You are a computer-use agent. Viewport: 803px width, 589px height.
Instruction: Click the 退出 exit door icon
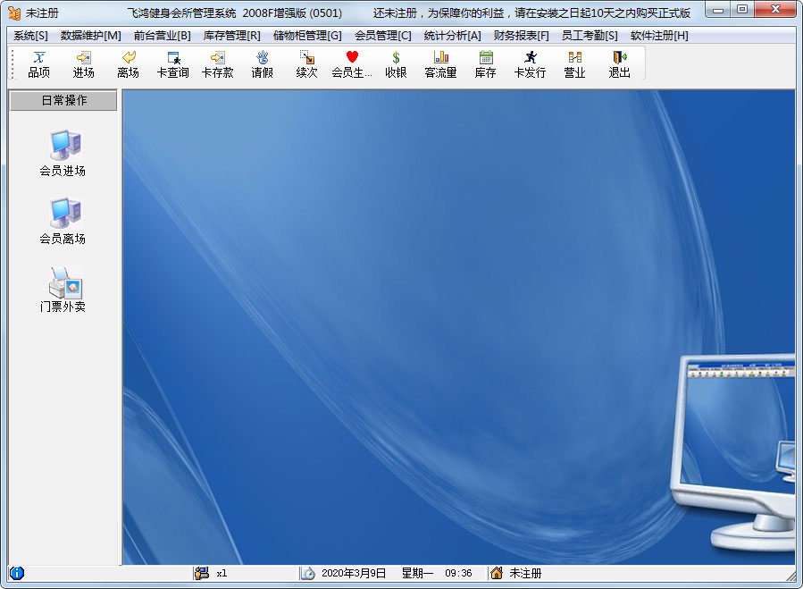619,64
